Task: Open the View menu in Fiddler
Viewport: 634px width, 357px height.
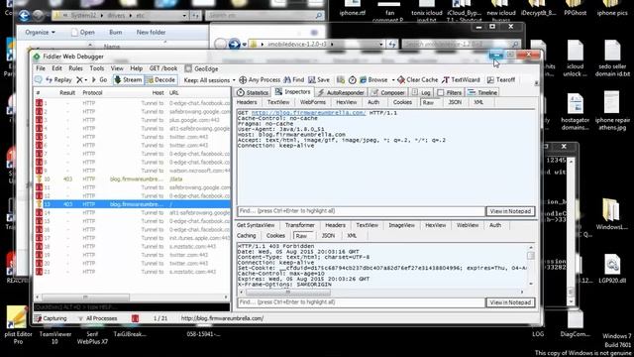Action: 117,68
